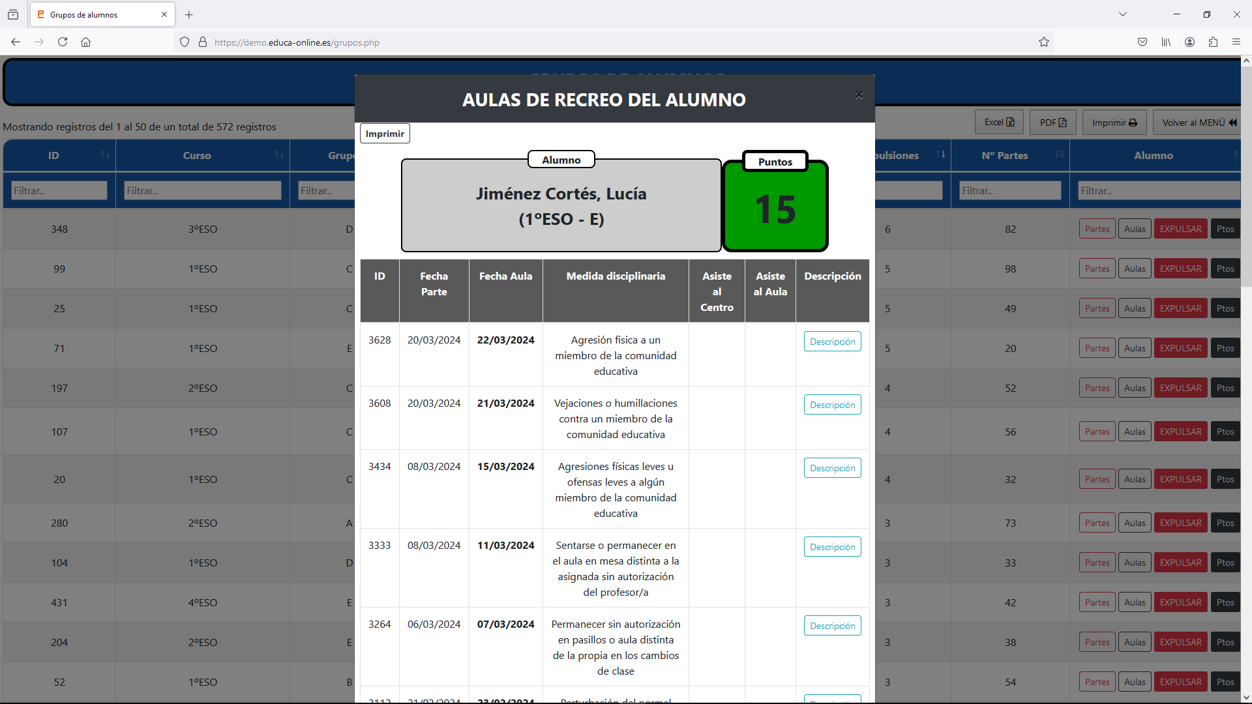Click the Imprimir button in modal
1252x704 pixels.
tap(385, 134)
